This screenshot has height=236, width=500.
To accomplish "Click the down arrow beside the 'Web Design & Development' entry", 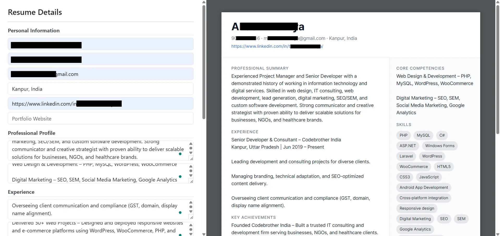I will (191, 176).
